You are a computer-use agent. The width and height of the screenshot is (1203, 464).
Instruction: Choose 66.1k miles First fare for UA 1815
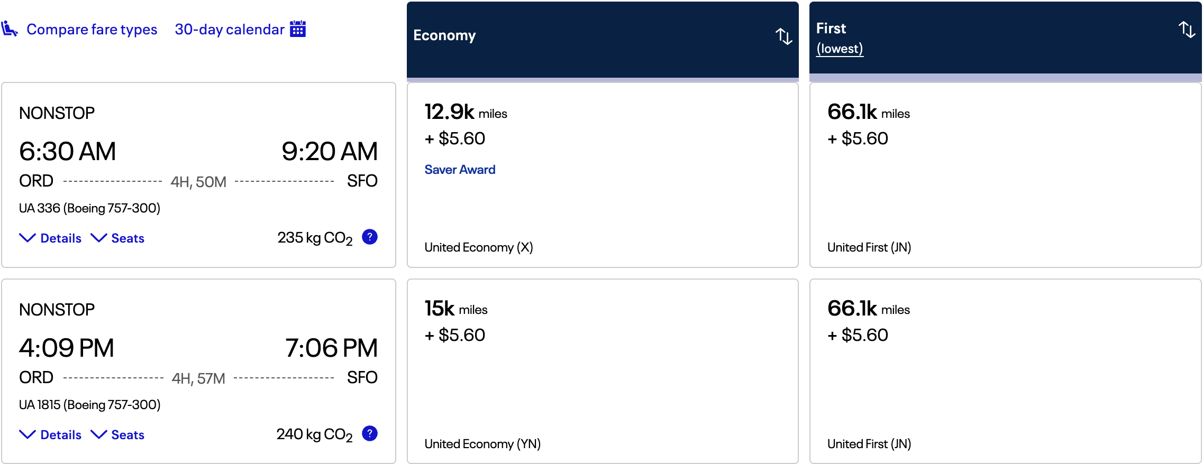point(1005,372)
